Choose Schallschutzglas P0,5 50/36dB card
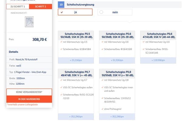 coord(75,35)
